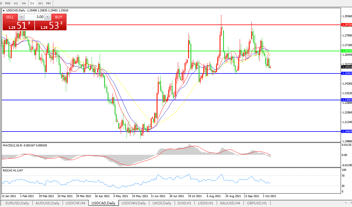Increase trade volume with up arrow
Viewport: 352px width, 207px height.
[x=48, y=17]
